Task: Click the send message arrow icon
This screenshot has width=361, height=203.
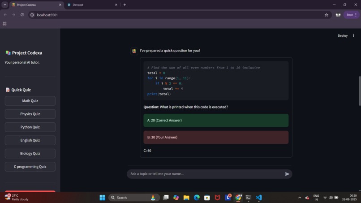Action: (287, 174)
